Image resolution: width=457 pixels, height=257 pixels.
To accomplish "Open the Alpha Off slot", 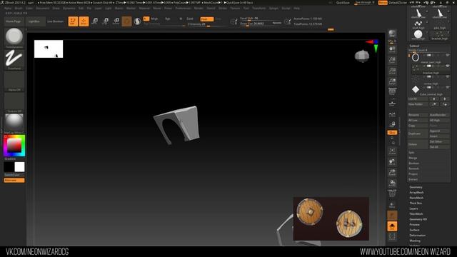I will pyautogui.click(x=14, y=81).
